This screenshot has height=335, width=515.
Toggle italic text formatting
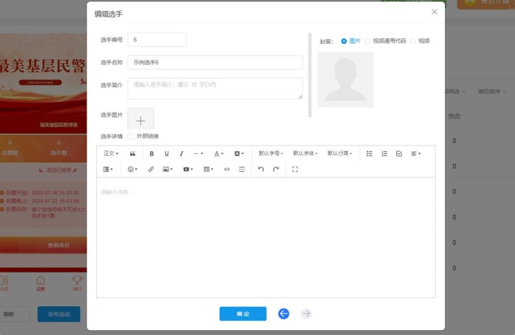[181, 154]
